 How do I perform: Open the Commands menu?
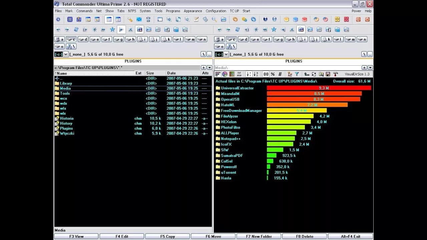84,11
